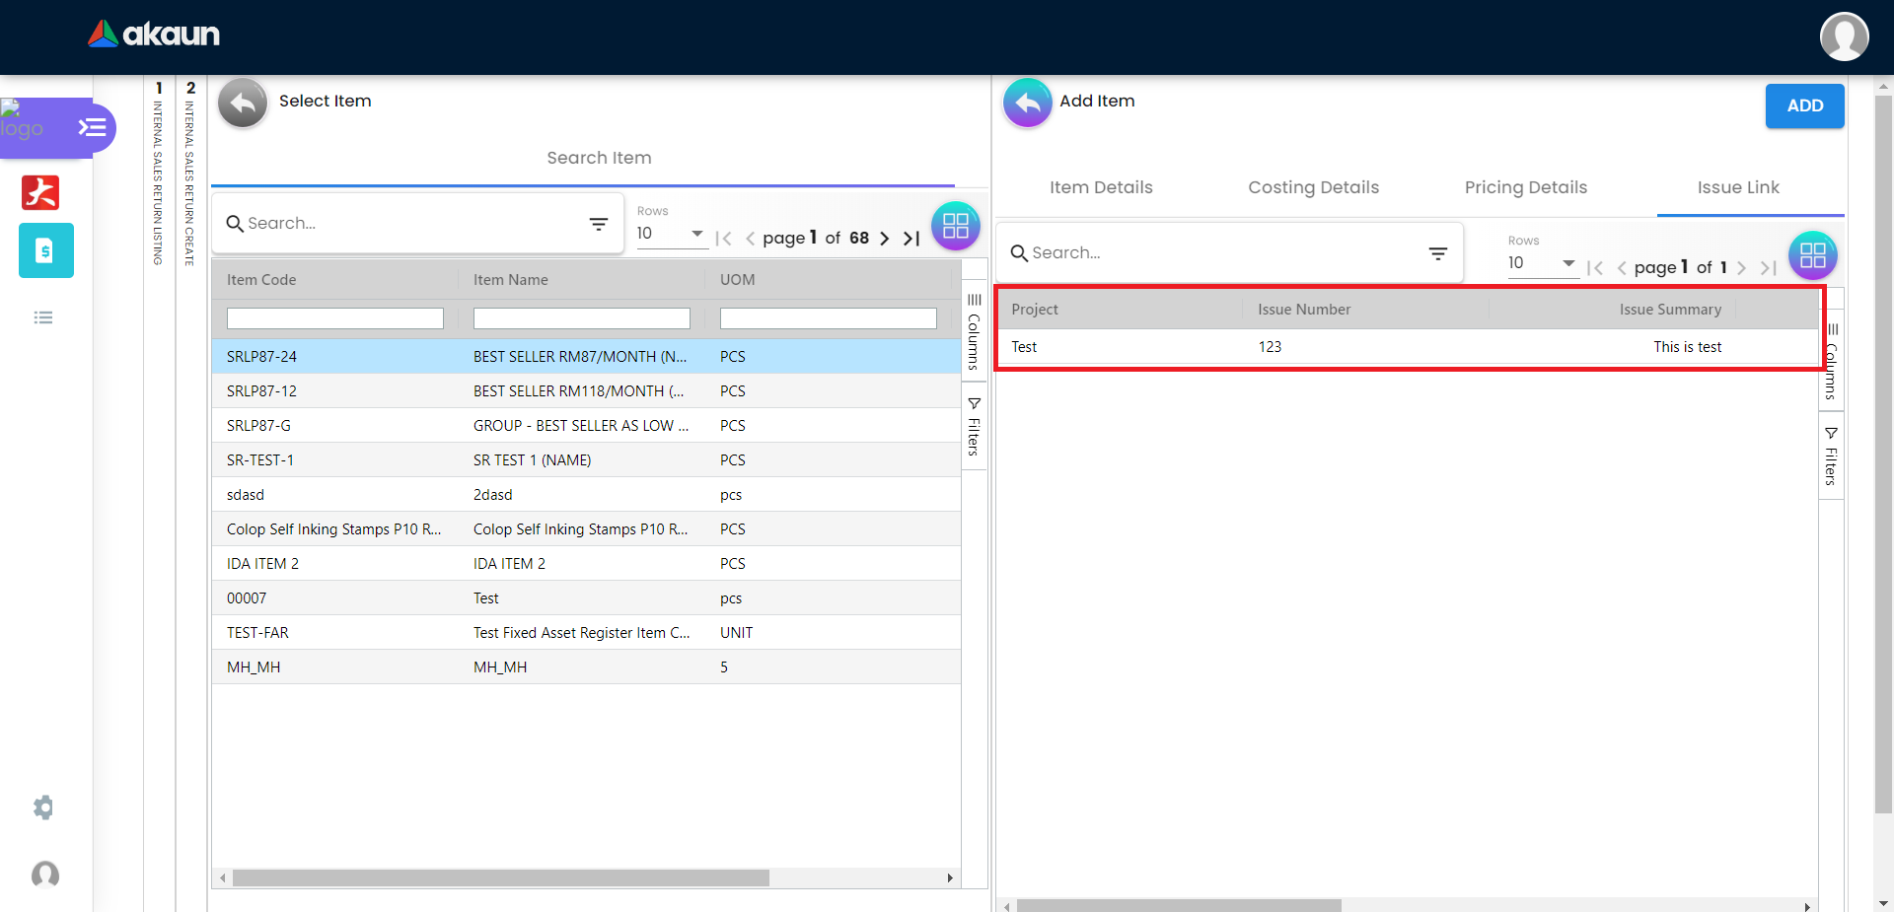
Task: Click the Item Code filter input field
Action: [x=335, y=318]
